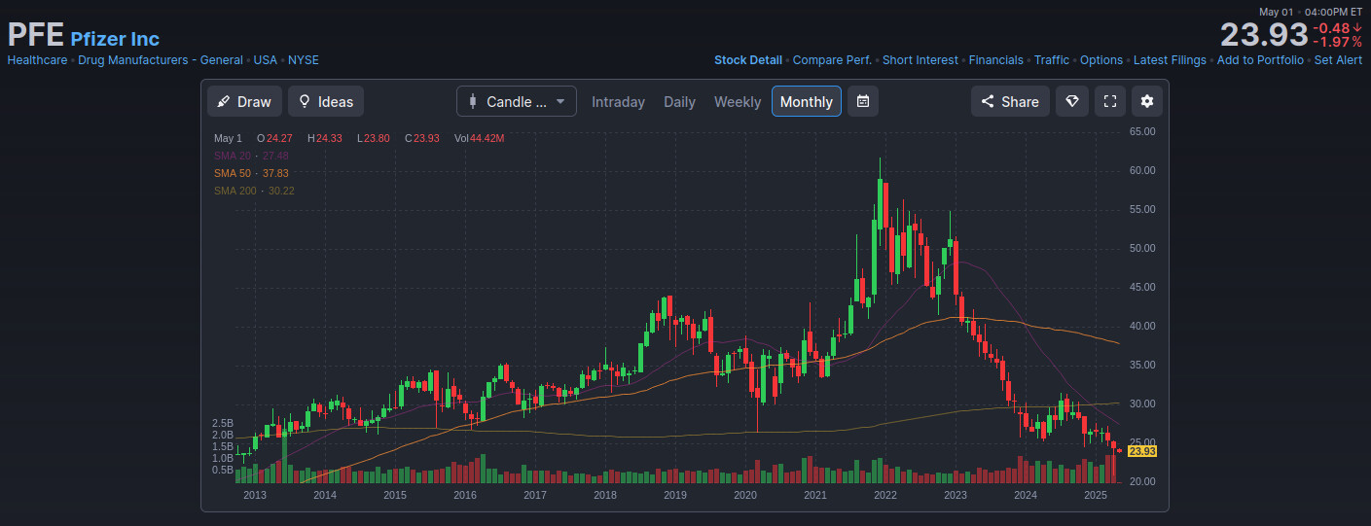Open the Options link
Screen dimensions: 1371x526
point(1101,60)
